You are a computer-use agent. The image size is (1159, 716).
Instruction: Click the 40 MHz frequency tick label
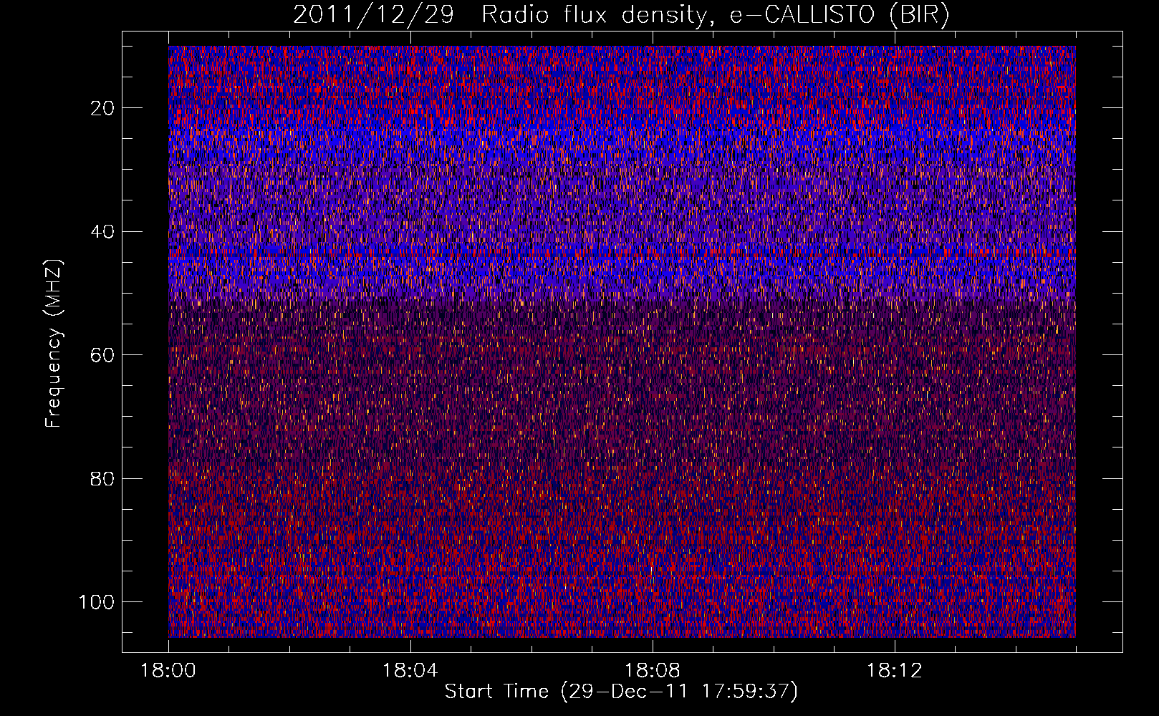click(x=103, y=232)
